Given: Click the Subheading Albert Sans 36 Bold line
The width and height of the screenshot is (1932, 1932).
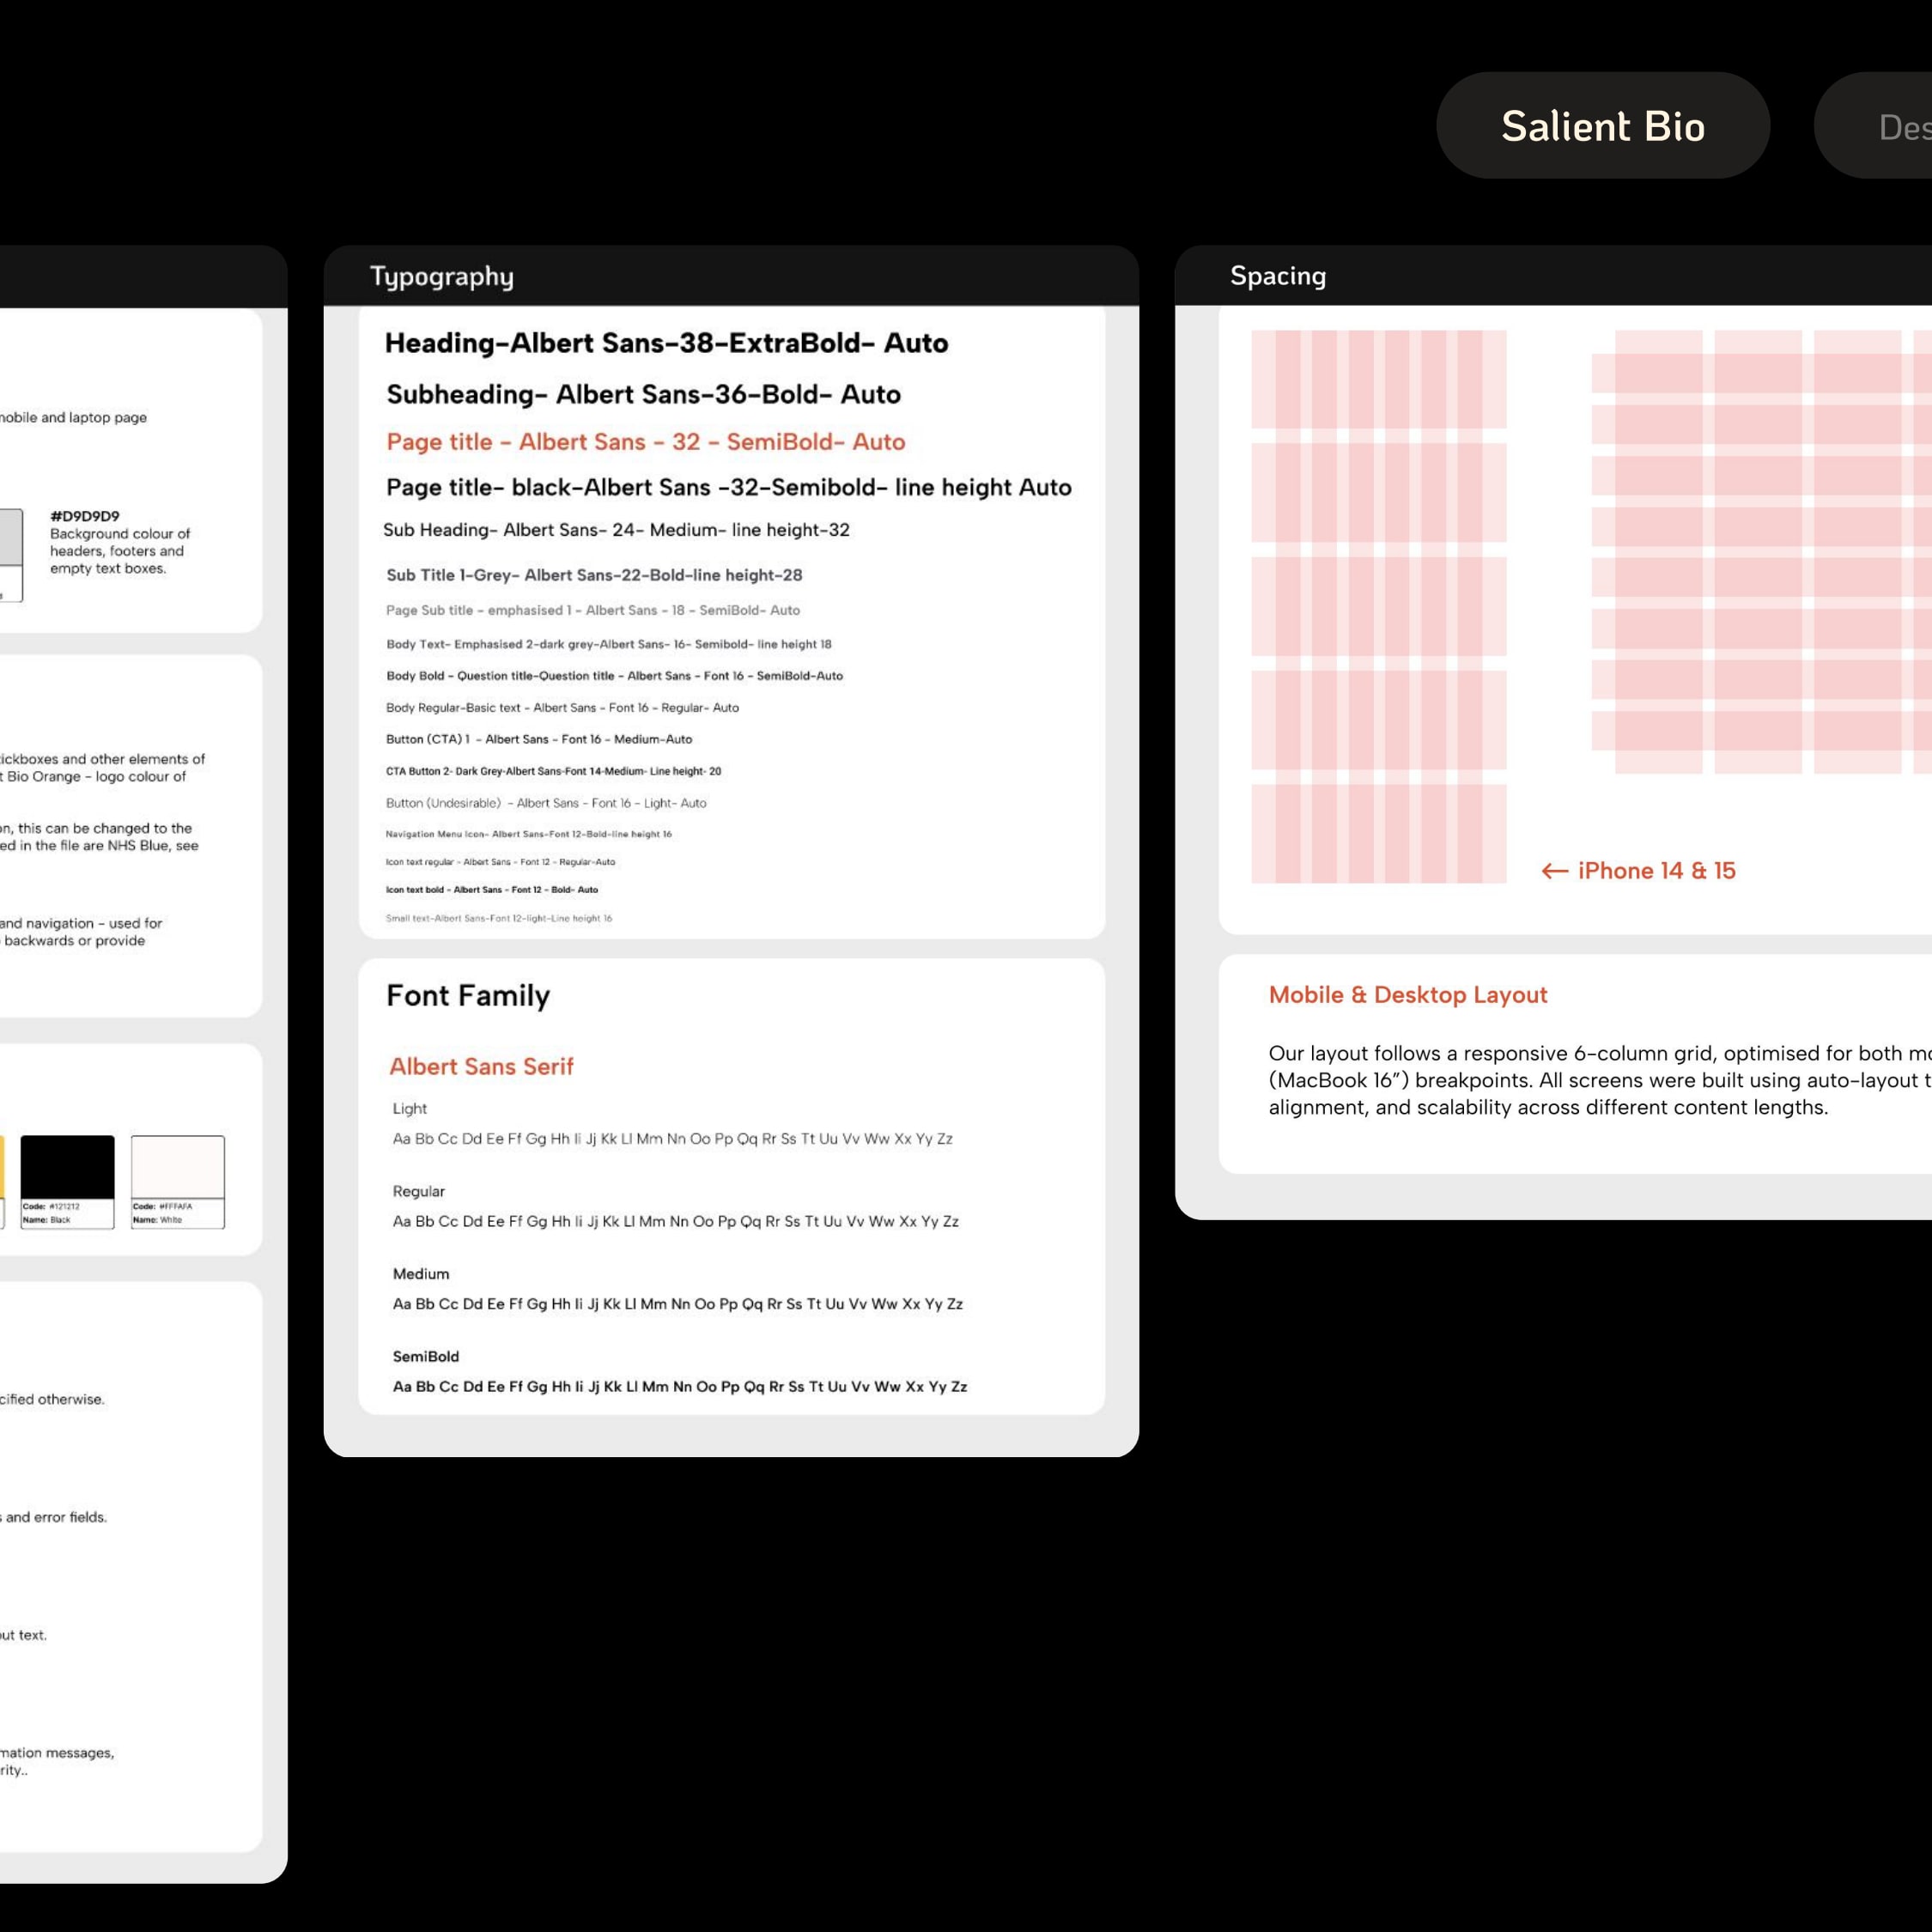Looking at the screenshot, I should (x=643, y=394).
